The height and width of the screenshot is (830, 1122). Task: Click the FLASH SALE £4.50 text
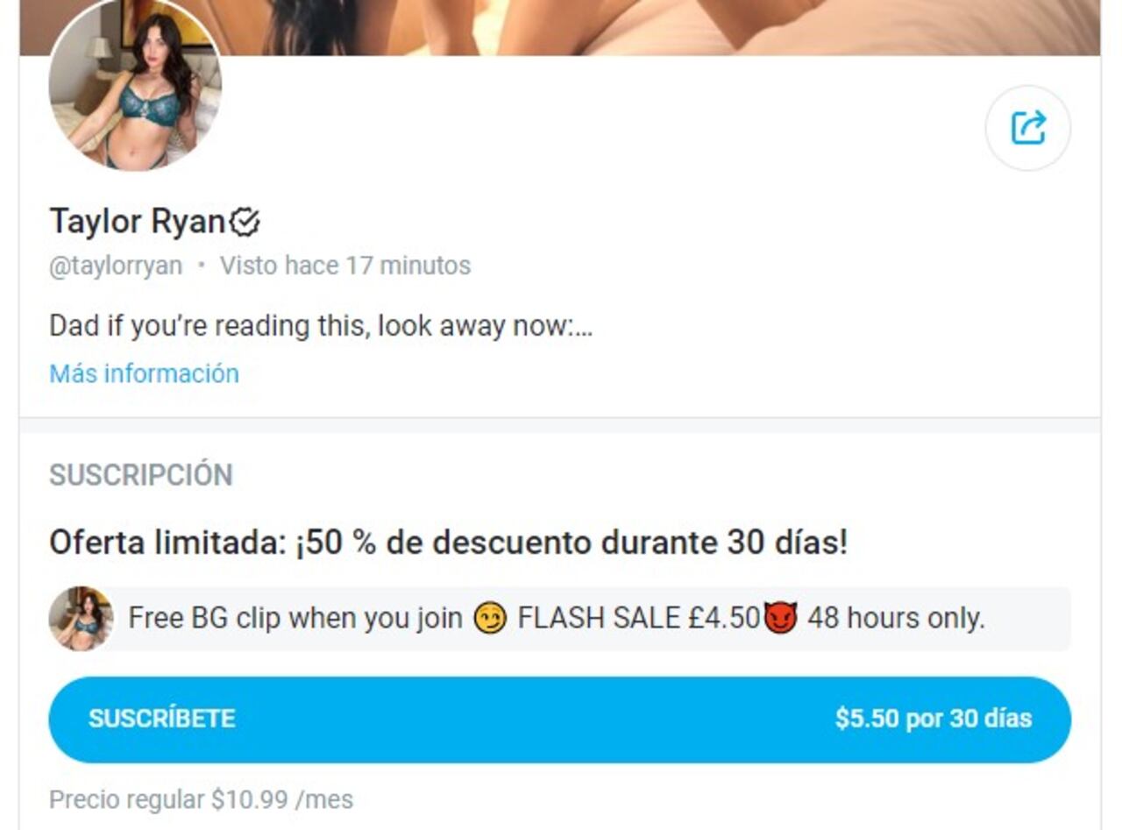pos(638,619)
